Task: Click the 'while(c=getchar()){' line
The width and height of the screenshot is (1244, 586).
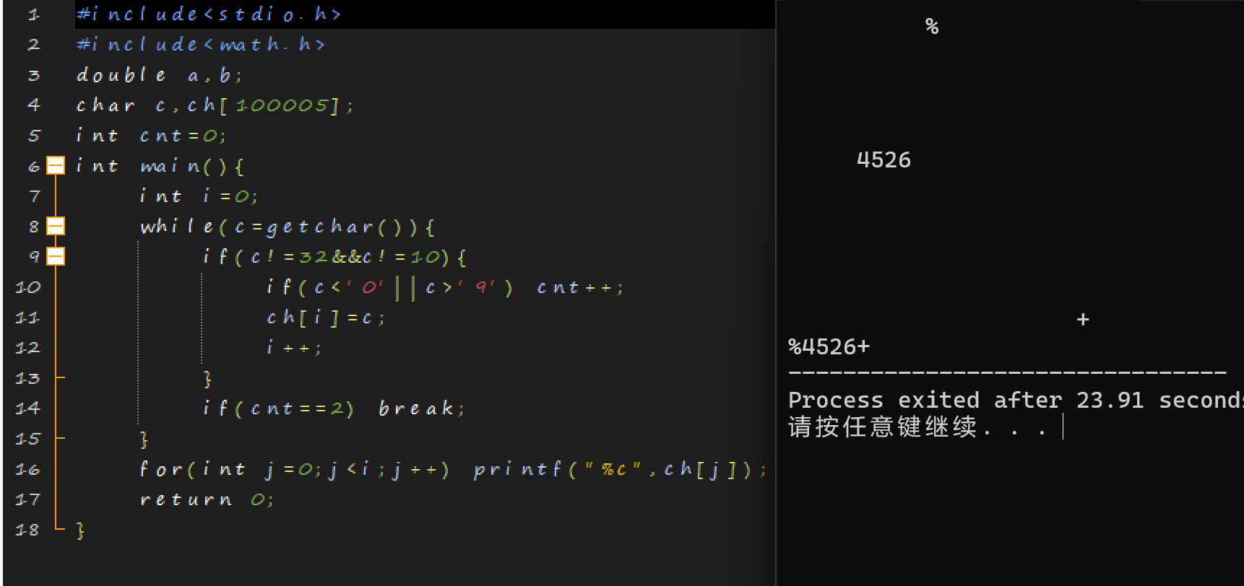Action: 288,227
